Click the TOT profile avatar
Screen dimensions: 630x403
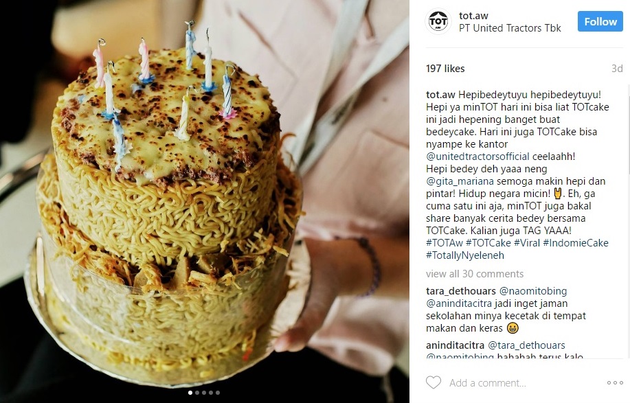[438, 21]
